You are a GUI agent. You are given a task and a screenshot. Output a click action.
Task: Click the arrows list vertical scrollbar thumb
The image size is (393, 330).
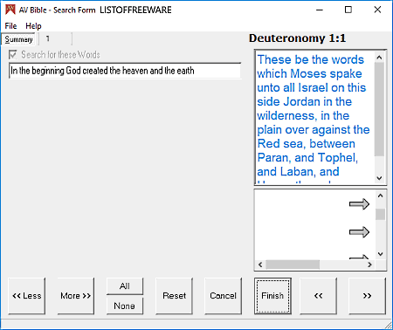click(380, 215)
